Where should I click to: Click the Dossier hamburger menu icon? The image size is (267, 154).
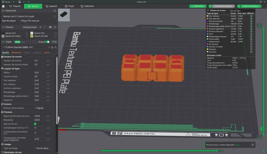[x=3, y=2]
